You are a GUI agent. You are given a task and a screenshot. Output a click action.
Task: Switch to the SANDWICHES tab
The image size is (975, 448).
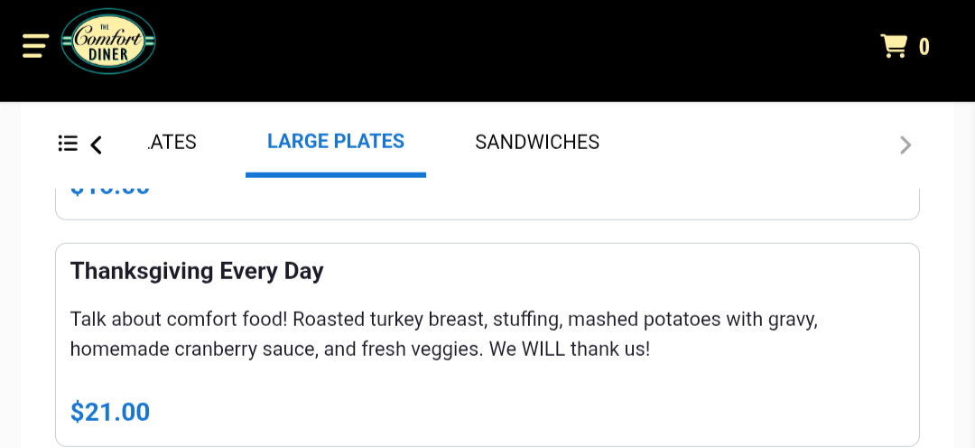[537, 142]
